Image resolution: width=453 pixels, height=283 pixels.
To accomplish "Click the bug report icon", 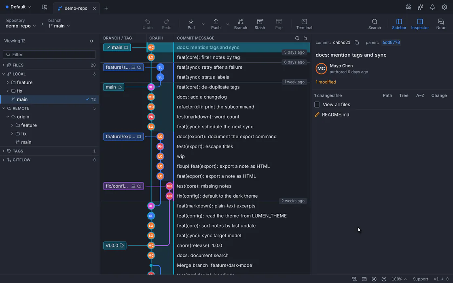I will tap(408, 7).
